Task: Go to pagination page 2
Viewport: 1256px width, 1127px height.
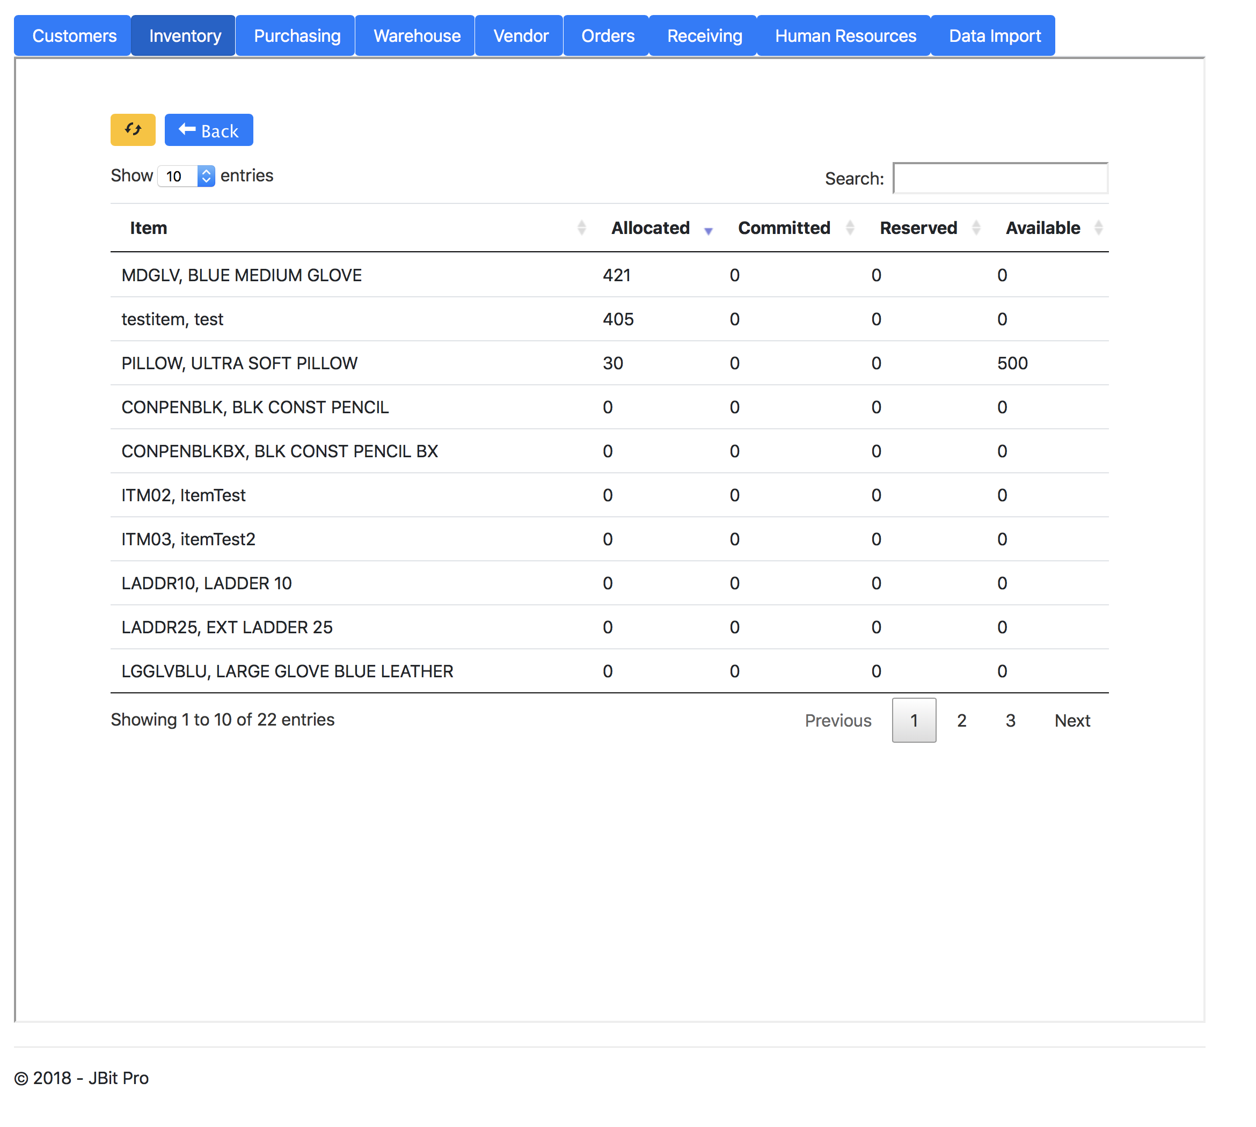Action: point(961,720)
